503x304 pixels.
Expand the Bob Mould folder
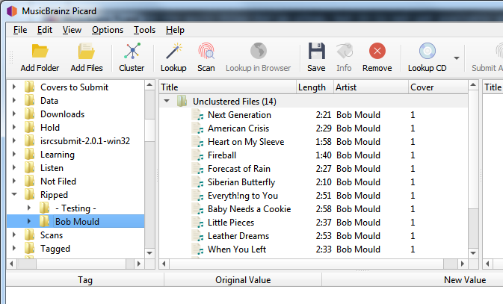click(x=29, y=221)
